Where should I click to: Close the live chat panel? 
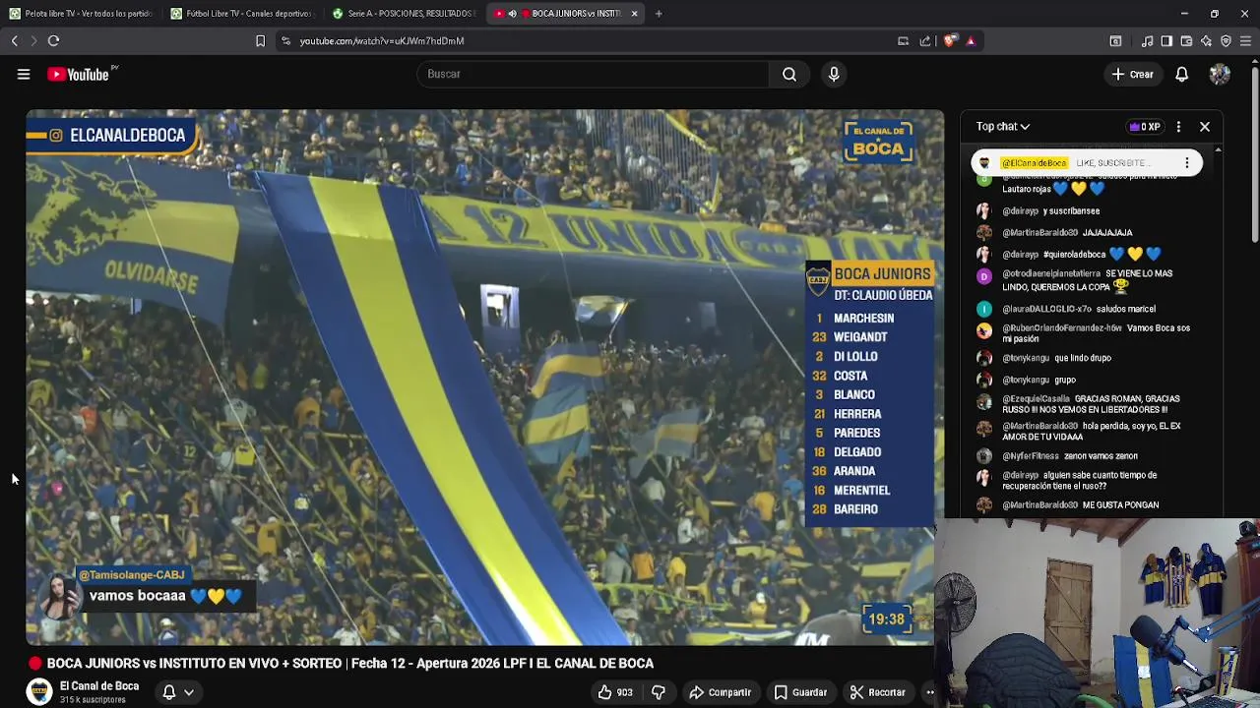pyautogui.click(x=1205, y=126)
